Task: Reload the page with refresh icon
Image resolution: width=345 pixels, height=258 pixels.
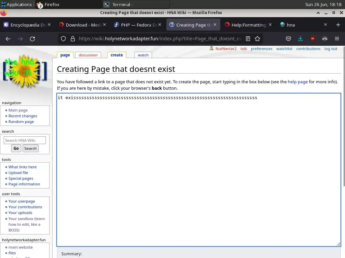Action: click(x=32, y=39)
